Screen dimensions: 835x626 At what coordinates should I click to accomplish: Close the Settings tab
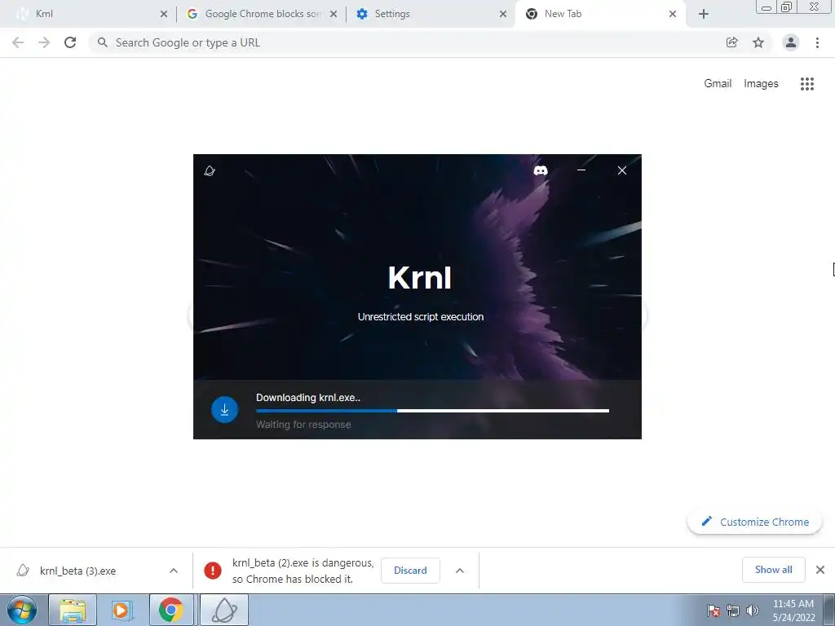pos(502,14)
